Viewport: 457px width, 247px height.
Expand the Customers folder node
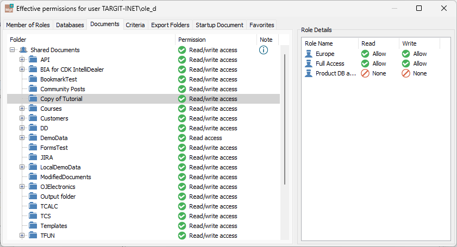point(22,118)
